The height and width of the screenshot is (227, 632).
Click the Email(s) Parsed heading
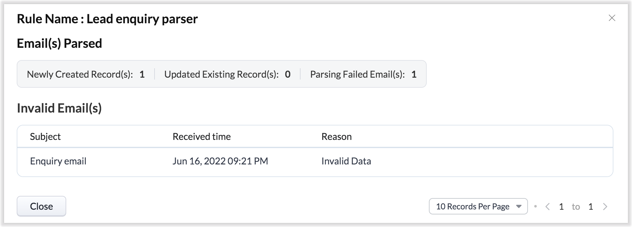[59, 43]
